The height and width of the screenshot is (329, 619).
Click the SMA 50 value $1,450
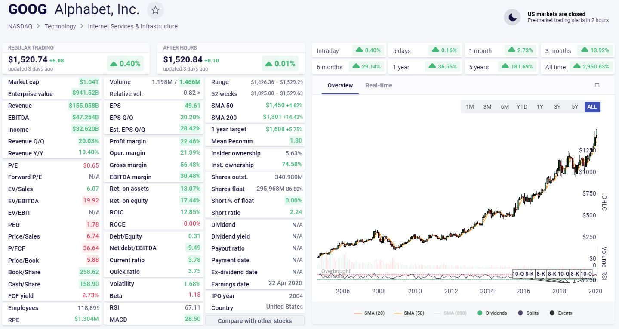tap(275, 106)
